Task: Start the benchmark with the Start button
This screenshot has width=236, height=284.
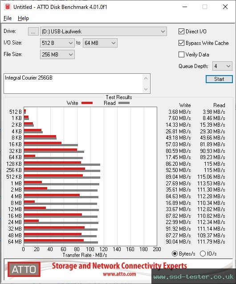Action: tap(219, 79)
